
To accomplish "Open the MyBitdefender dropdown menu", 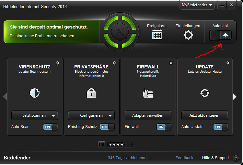I will point(197,5).
